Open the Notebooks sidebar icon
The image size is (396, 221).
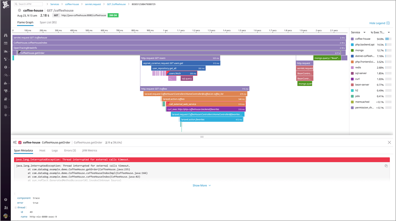pyautogui.click(x=5, y=99)
